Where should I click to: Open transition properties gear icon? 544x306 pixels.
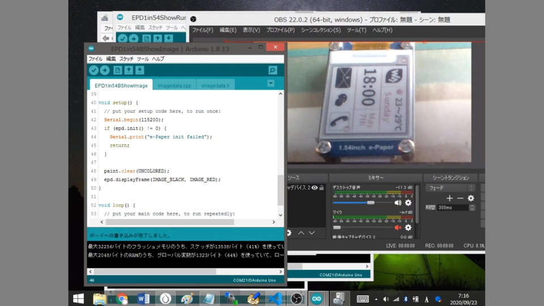coord(471,198)
